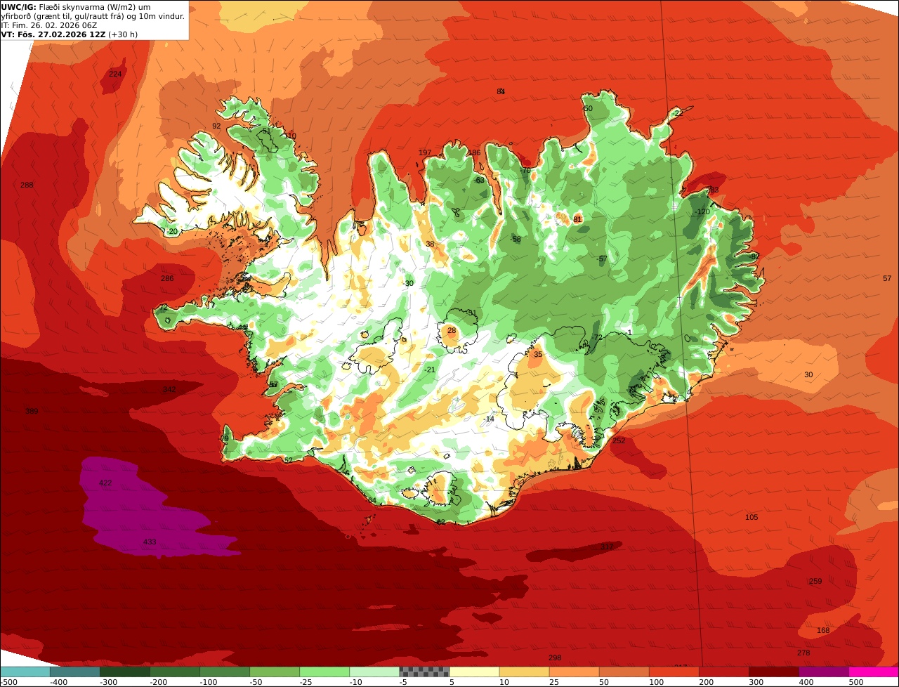This screenshot has height=687, width=899.
Task: Click the 422 value in the purple area
Action: click(105, 483)
